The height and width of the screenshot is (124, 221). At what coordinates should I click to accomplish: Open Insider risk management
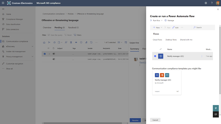(x=16, y=51)
